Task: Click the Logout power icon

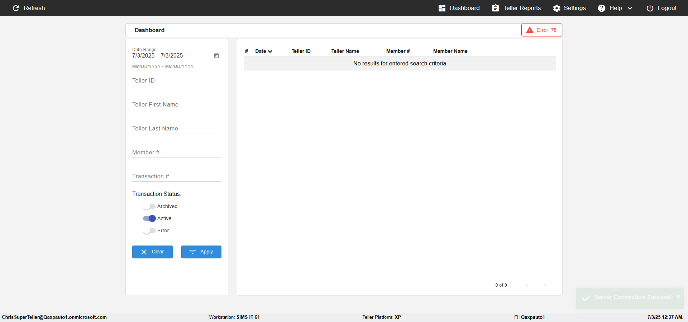Action: click(650, 8)
